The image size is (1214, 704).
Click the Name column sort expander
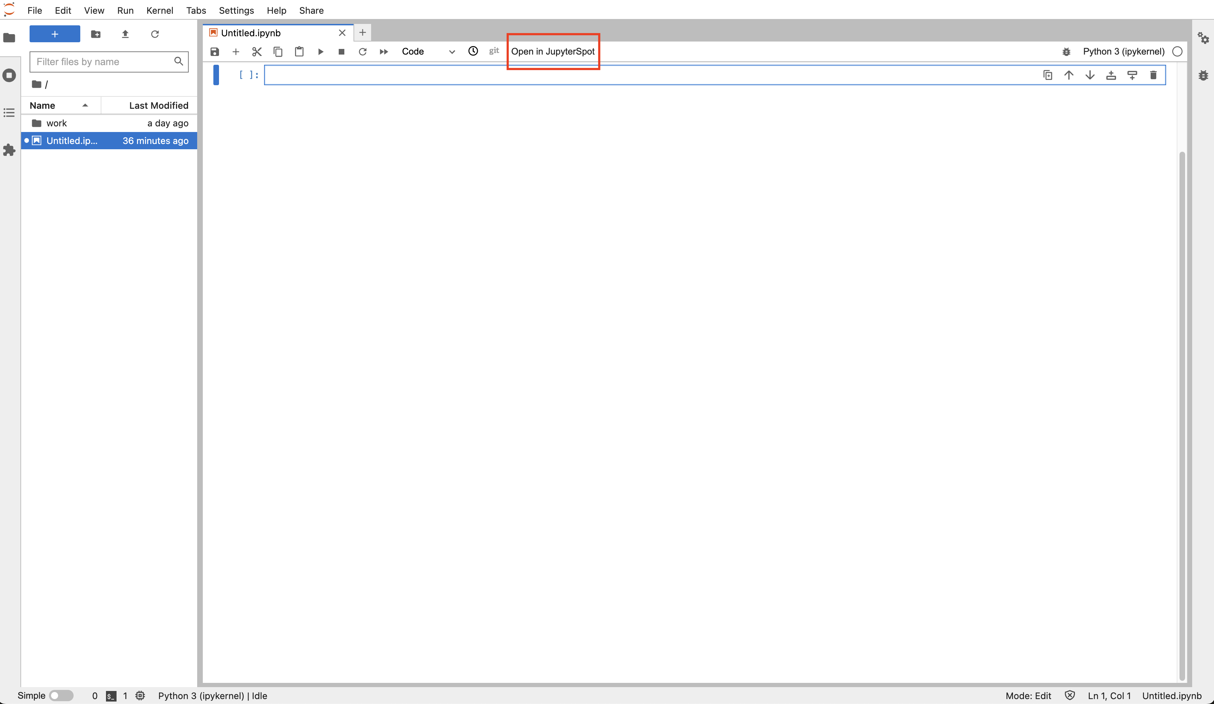coord(84,105)
